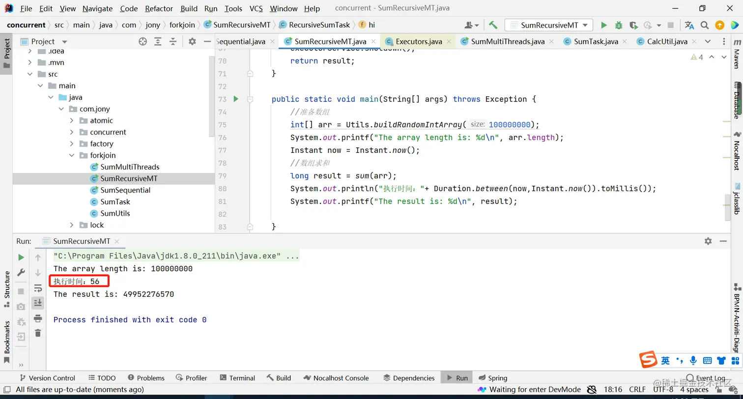Hide the Run tool window
Viewport: 743px width, 399px height.
[723, 241]
